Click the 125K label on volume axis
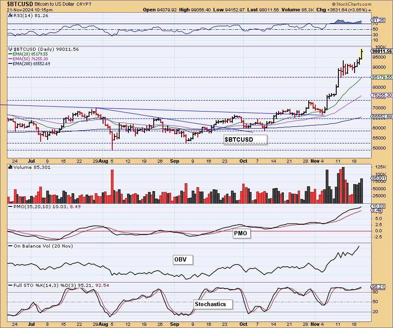Viewport: 393px width, 328px height. pyautogui.click(x=381, y=167)
